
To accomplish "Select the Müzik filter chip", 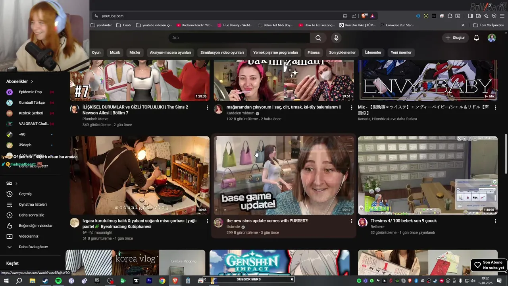I will pyautogui.click(x=115, y=52).
